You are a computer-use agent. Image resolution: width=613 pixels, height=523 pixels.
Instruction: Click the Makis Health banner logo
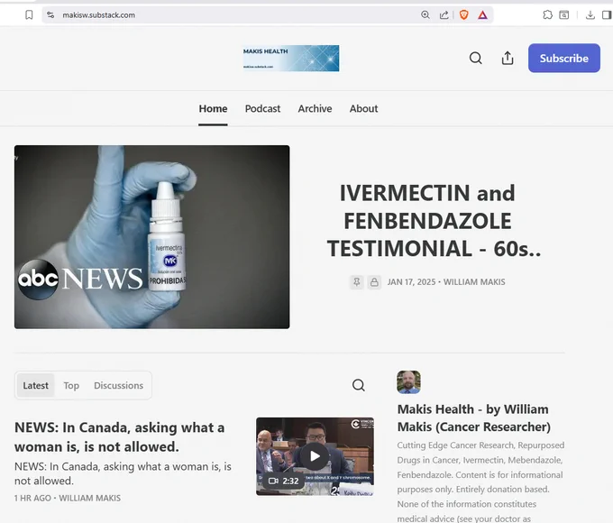(291, 58)
